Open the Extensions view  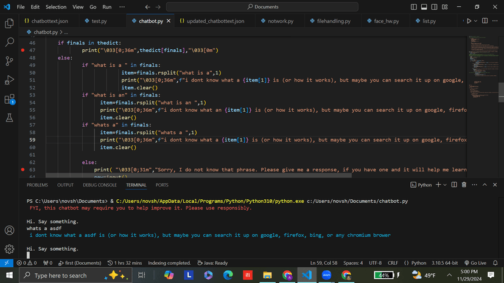click(9, 99)
